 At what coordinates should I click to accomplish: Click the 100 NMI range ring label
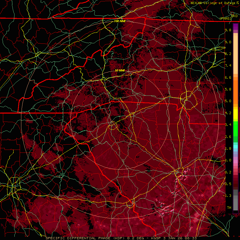[x=120, y=21]
